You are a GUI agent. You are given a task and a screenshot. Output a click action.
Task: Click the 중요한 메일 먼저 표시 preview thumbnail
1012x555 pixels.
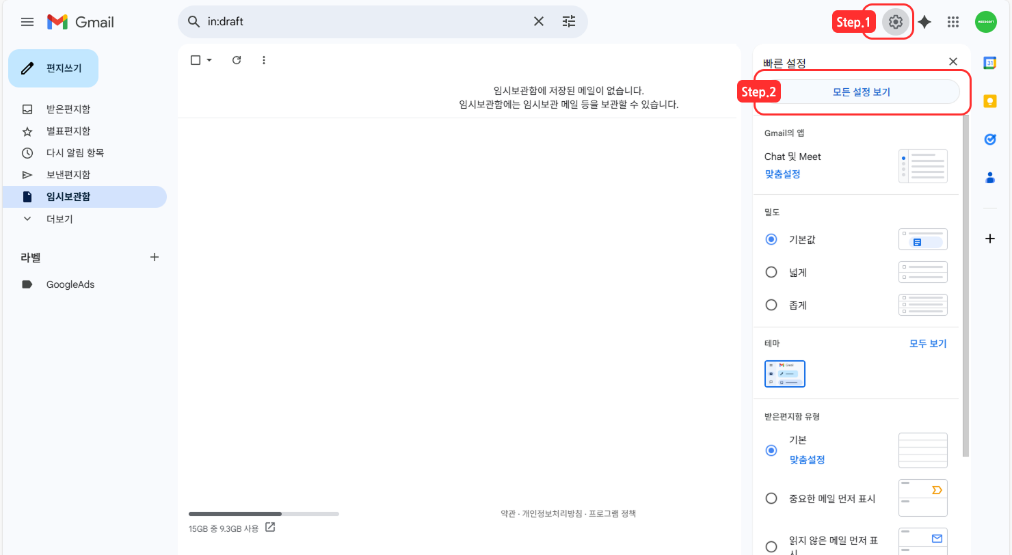(923, 498)
